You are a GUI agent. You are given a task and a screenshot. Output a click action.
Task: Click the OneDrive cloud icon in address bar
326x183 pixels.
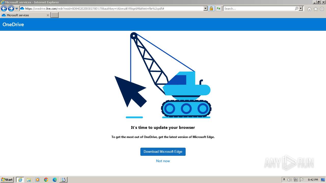point(22,8)
